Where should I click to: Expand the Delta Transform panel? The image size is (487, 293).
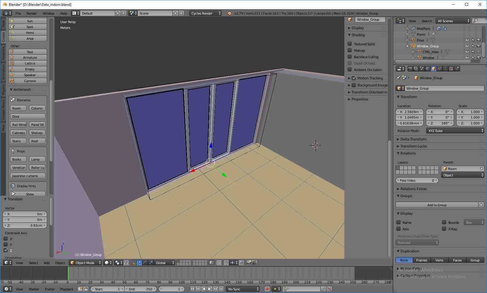click(413, 139)
